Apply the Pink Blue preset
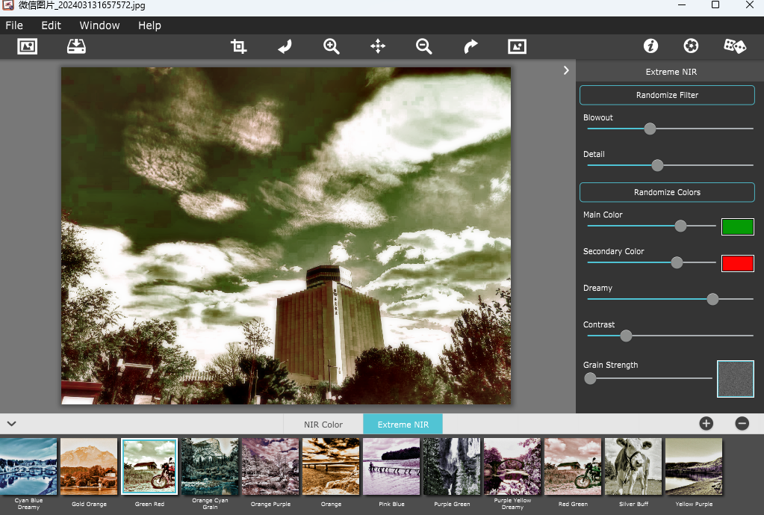This screenshot has width=764, height=515. pyautogui.click(x=391, y=466)
